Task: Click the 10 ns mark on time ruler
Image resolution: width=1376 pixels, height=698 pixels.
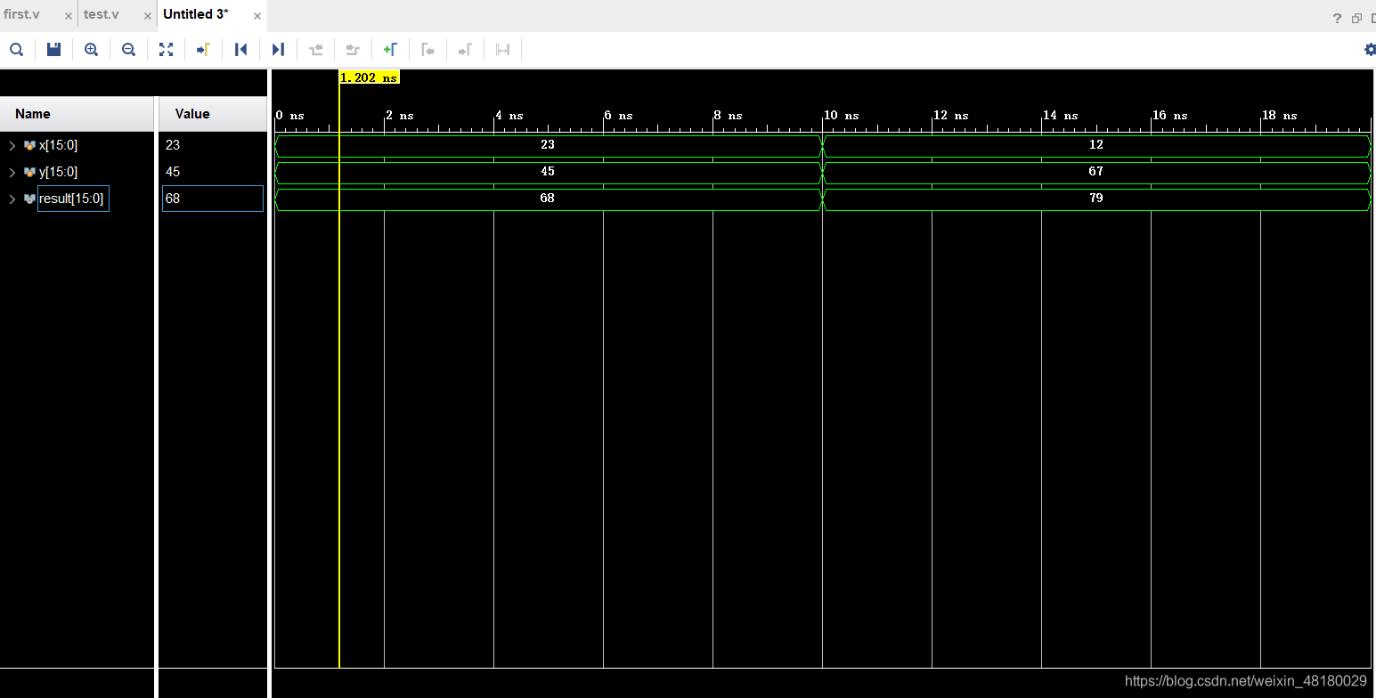Action: coord(842,116)
